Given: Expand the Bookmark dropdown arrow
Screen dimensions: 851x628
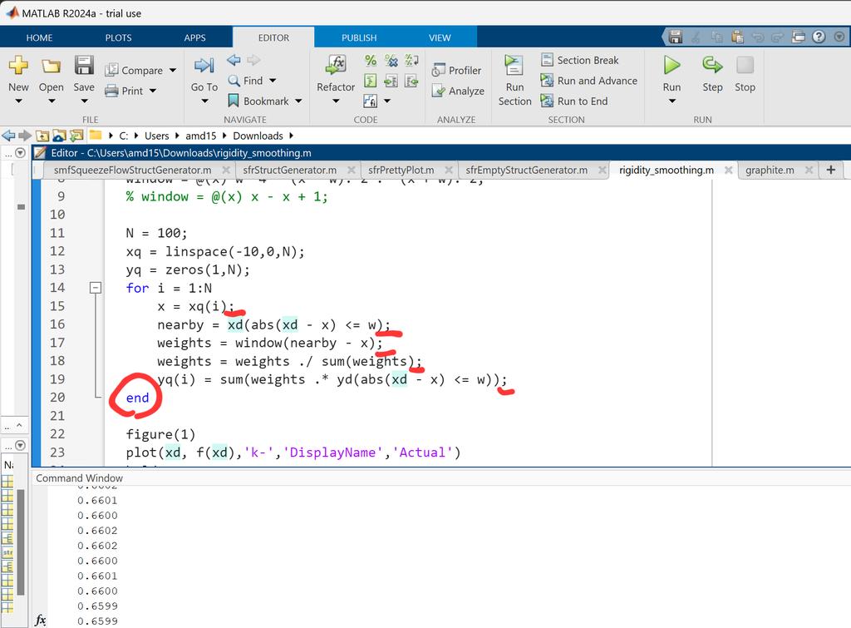Looking at the screenshot, I should [x=298, y=101].
